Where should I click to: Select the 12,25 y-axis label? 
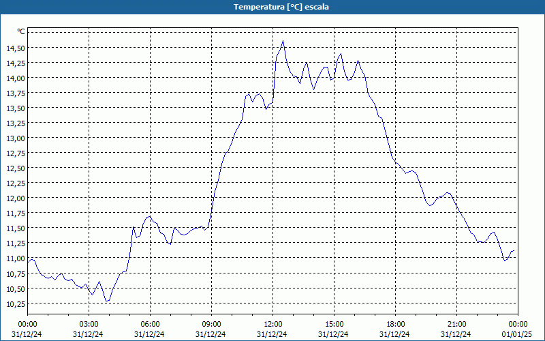(16, 183)
